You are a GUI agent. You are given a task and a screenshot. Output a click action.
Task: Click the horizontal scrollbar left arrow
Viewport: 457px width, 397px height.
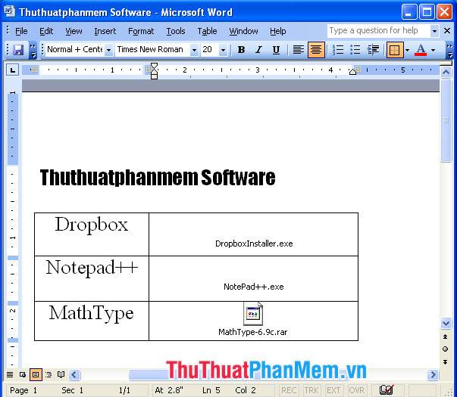point(74,374)
